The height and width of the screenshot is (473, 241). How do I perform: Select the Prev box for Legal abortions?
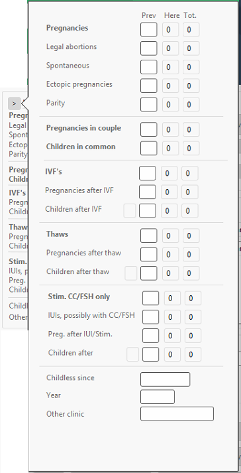coord(148,48)
